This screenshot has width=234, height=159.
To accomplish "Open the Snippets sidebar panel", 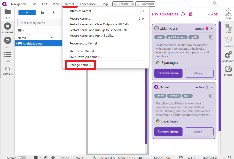I will click(7, 70).
